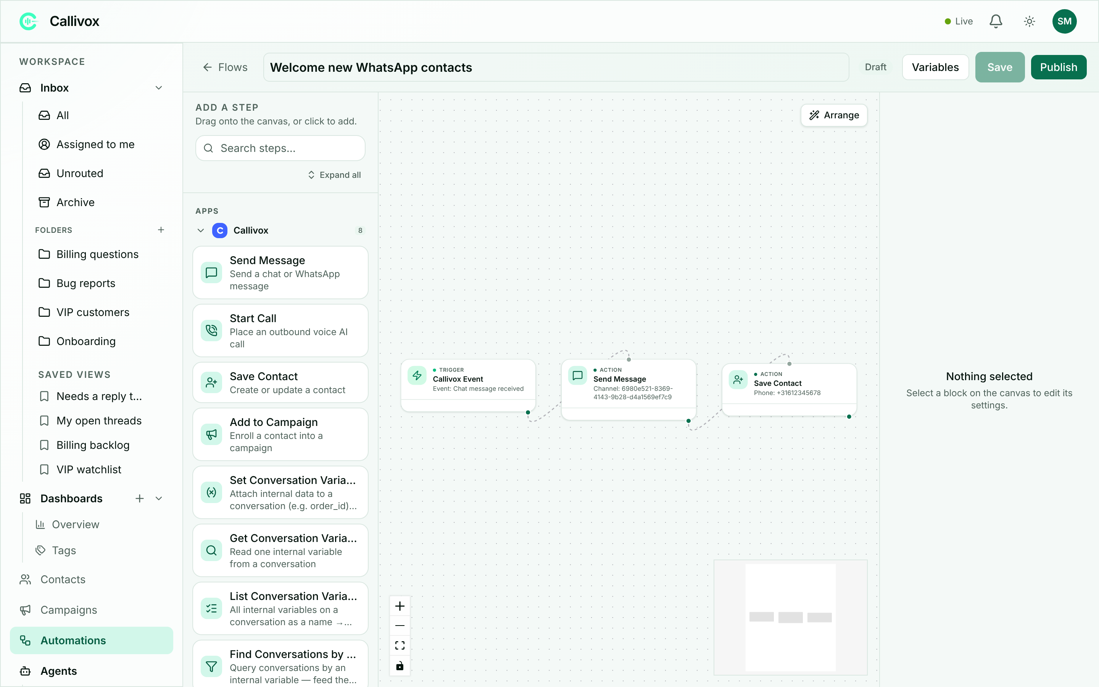Click the Add to Campaign megaphone icon
The width and height of the screenshot is (1099, 687).
point(211,434)
